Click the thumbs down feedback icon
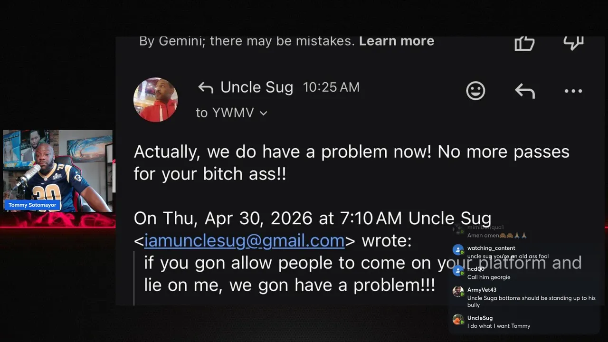The image size is (608, 342). click(x=573, y=42)
